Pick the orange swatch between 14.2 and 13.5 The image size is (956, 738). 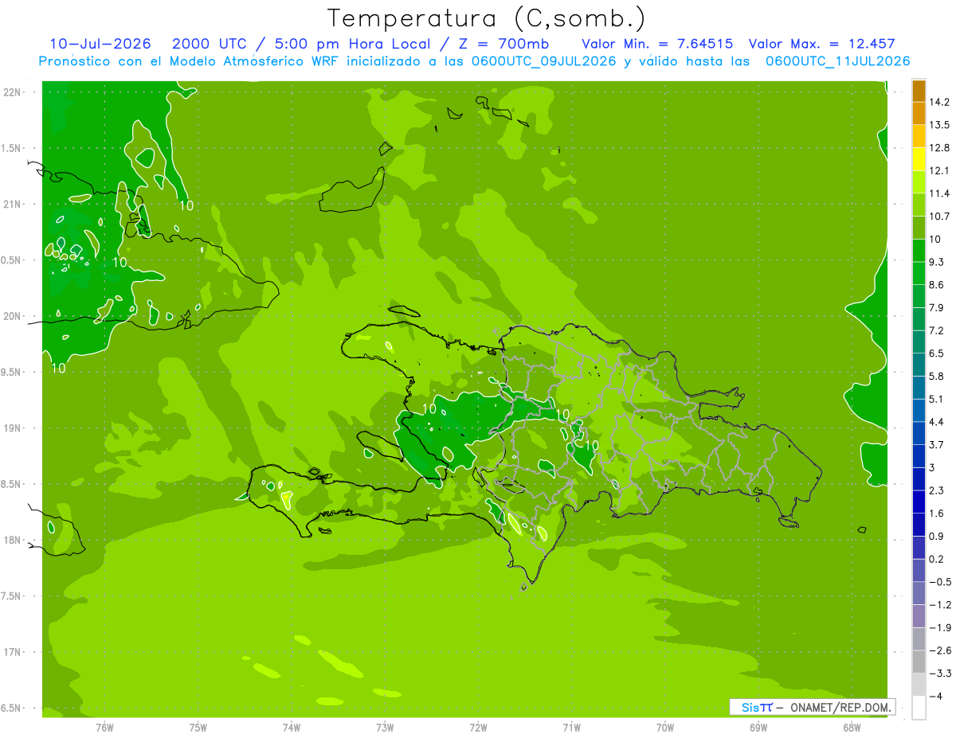pos(919,114)
